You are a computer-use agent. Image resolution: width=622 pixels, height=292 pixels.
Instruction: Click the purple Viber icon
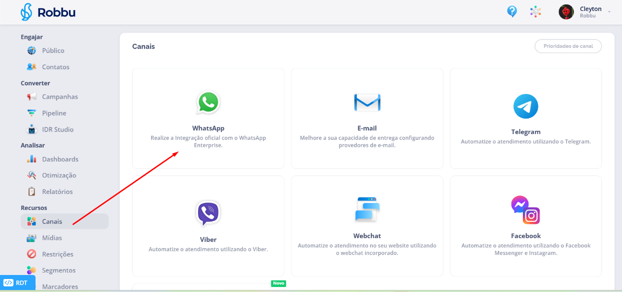coord(208,213)
